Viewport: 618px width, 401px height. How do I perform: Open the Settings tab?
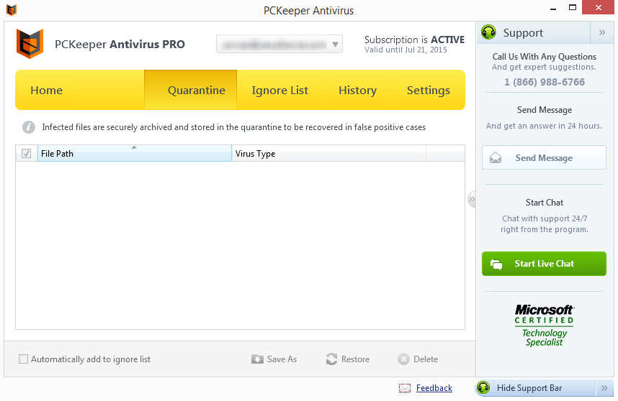(428, 90)
